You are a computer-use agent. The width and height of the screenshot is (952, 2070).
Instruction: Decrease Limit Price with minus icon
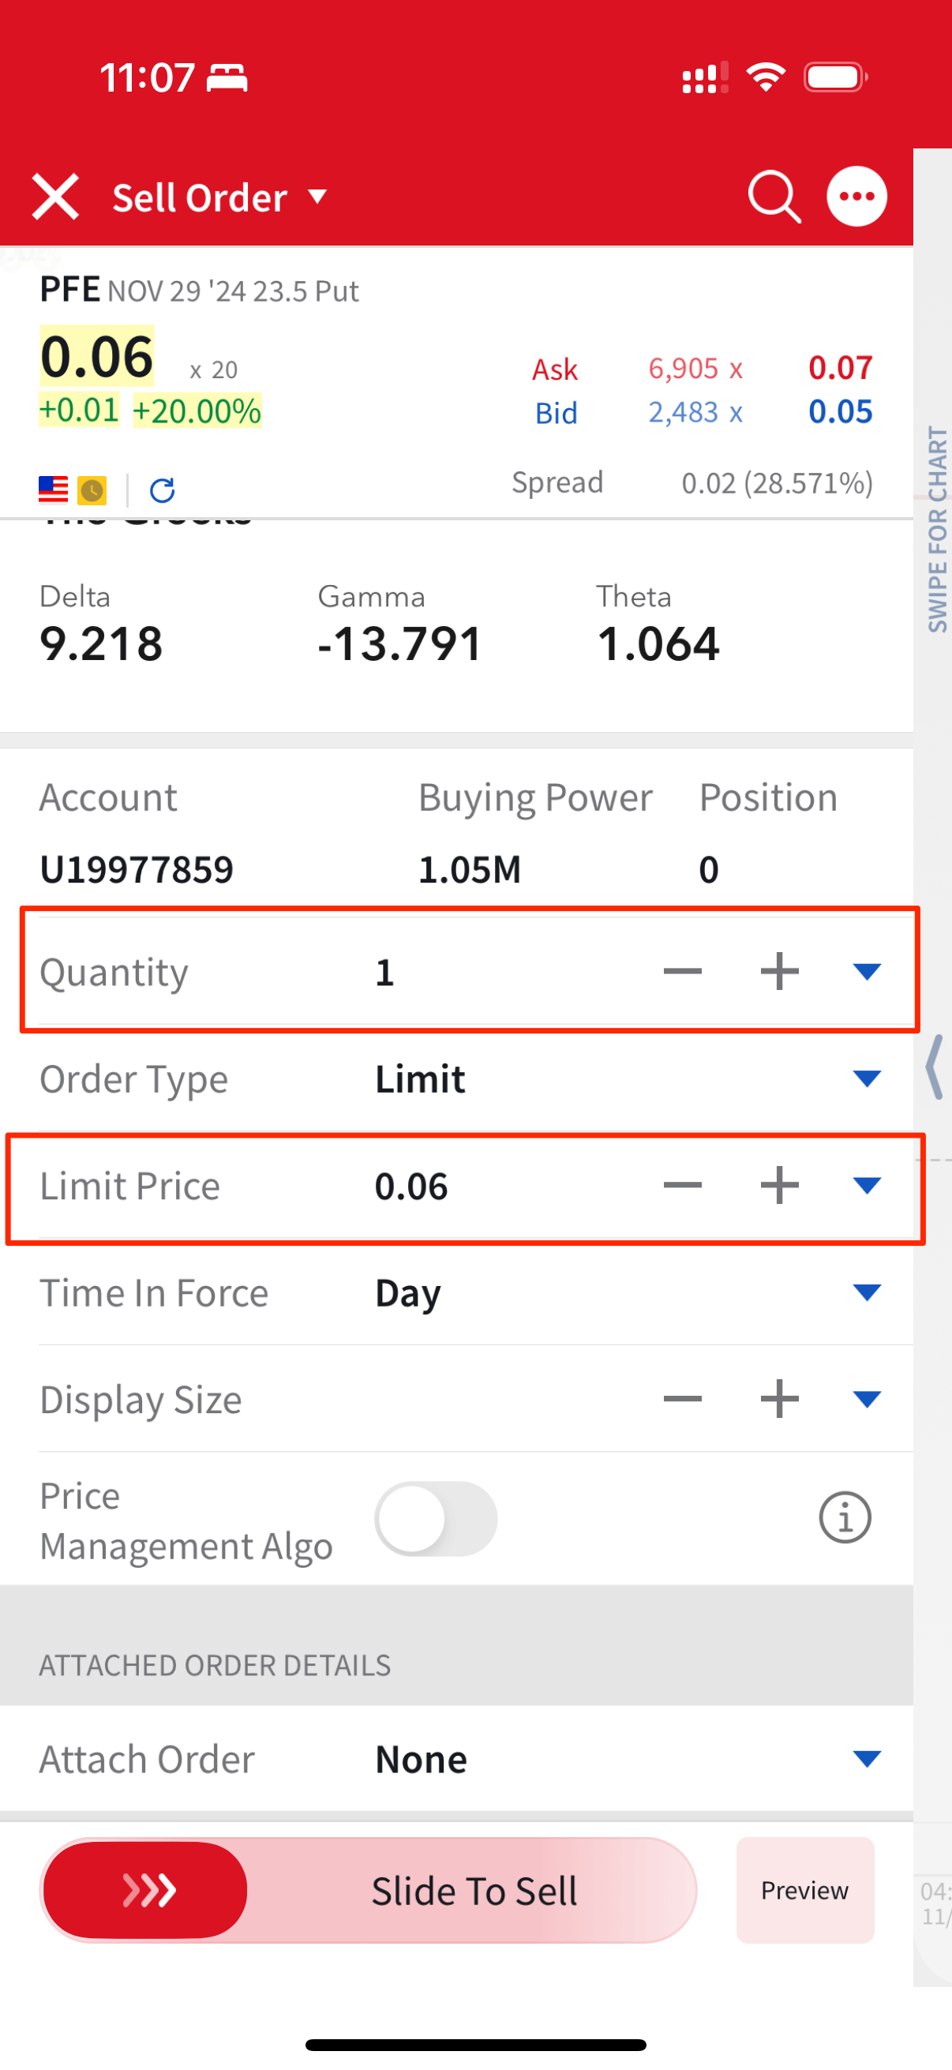click(x=682, y=1185)
